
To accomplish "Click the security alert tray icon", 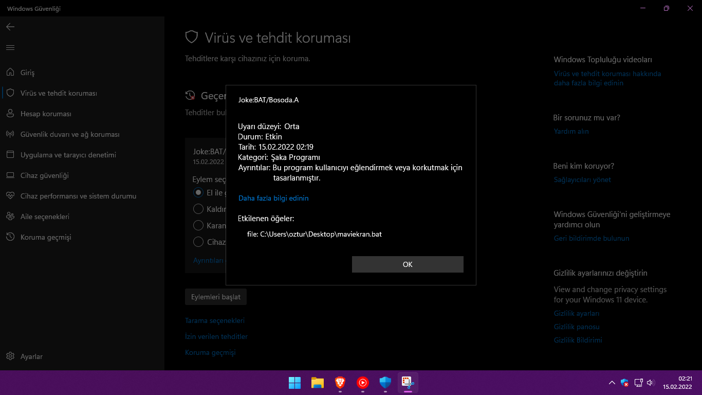I will [x=625, y=383].
